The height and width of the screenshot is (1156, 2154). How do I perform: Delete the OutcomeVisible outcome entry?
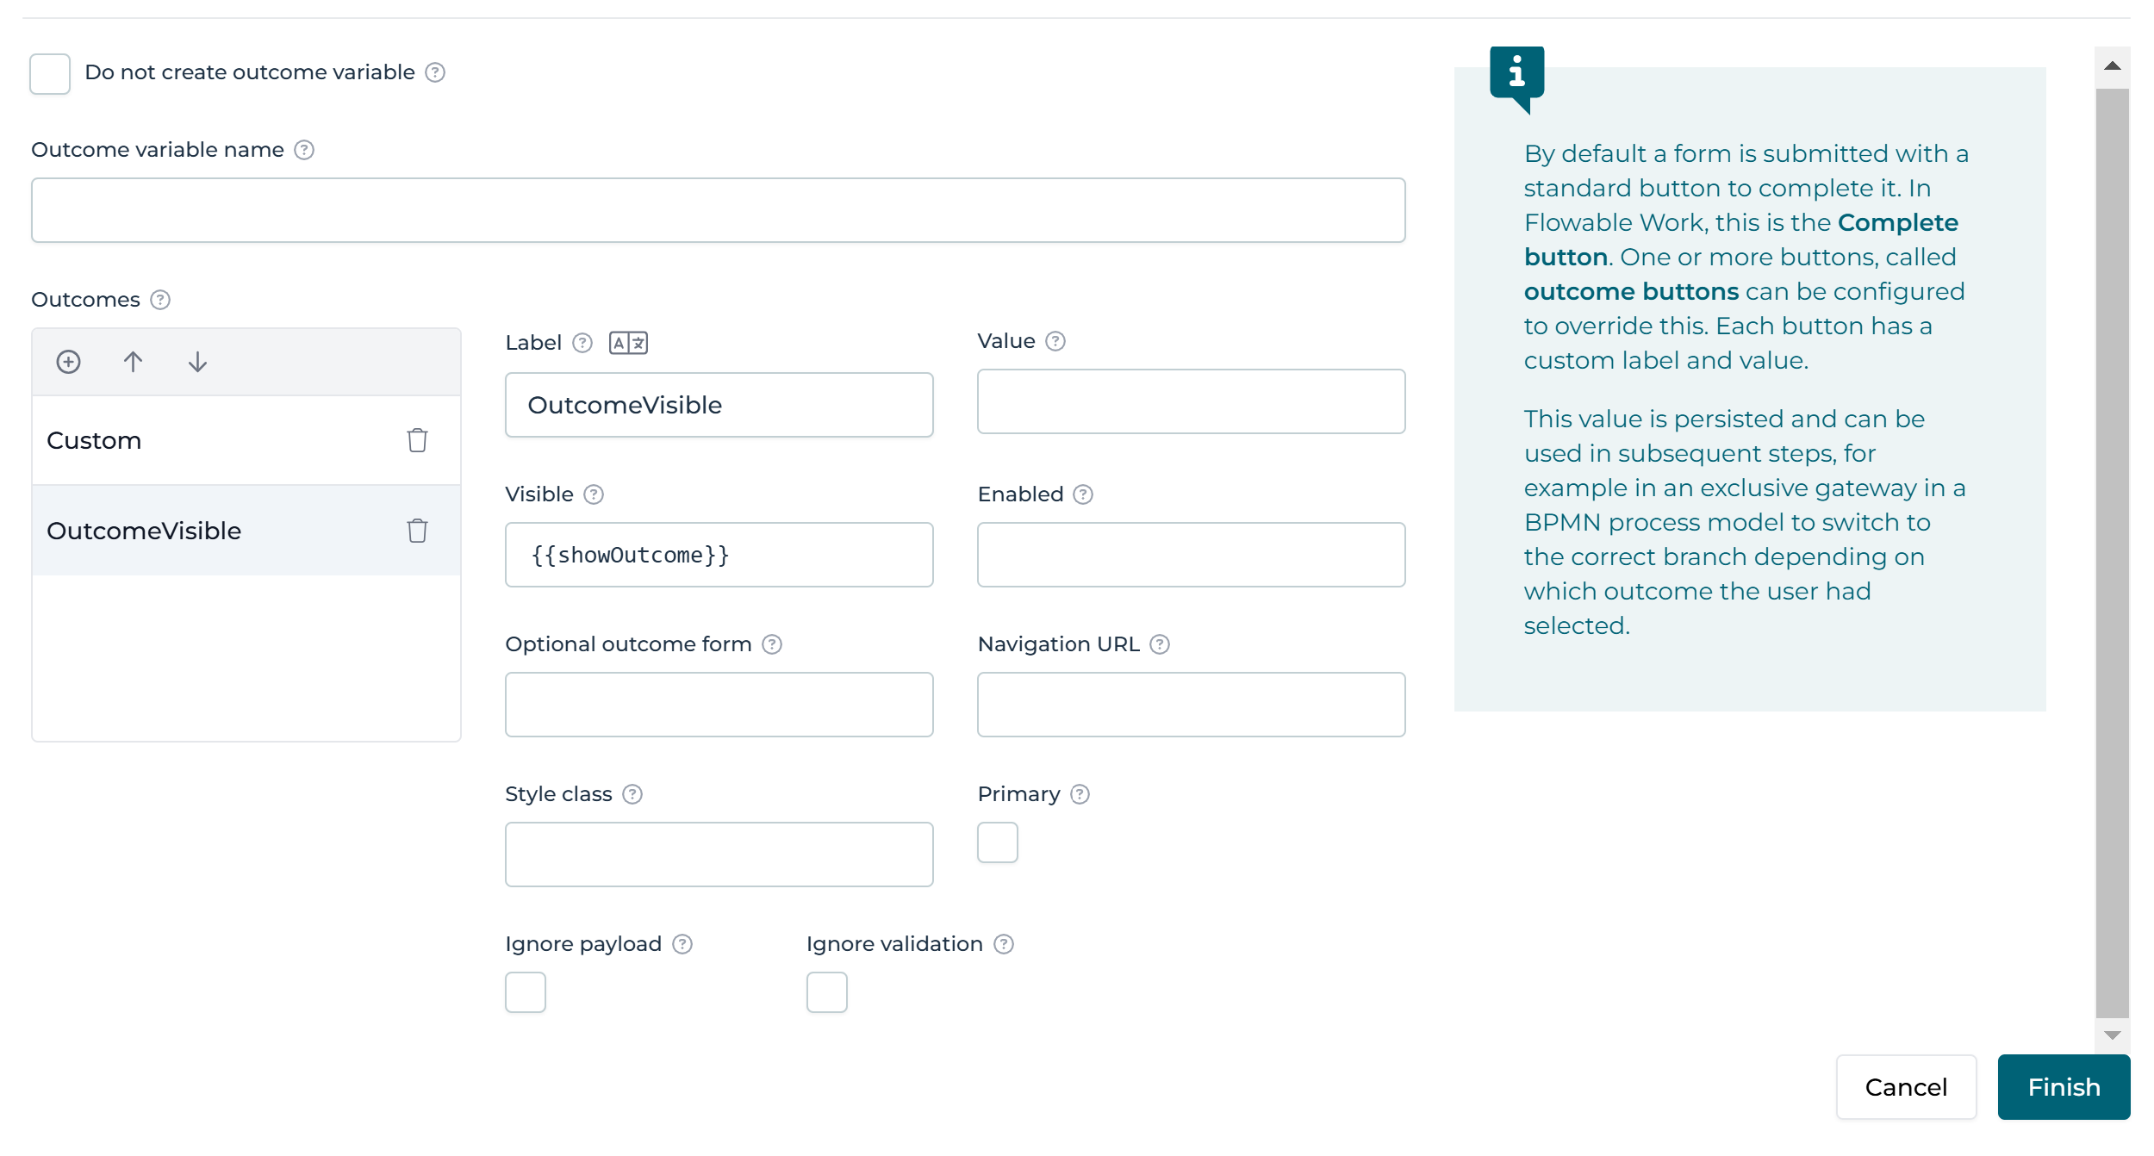click(417, 531)
